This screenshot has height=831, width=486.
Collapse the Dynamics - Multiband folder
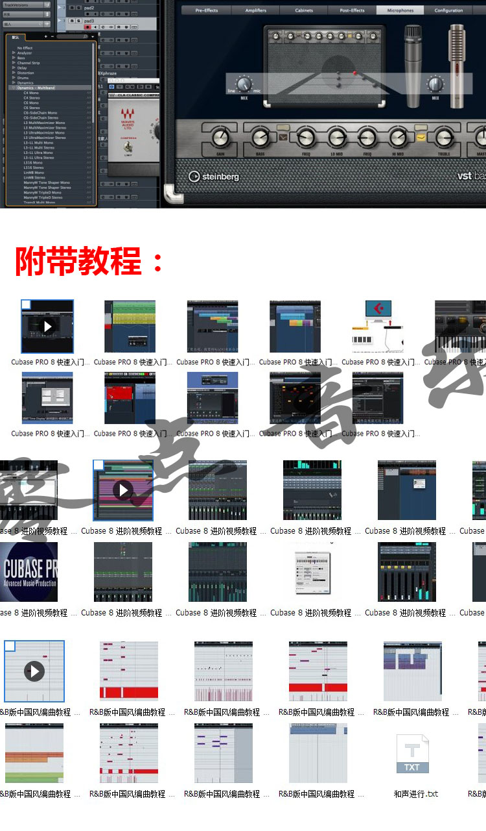[x=14, y=88]
